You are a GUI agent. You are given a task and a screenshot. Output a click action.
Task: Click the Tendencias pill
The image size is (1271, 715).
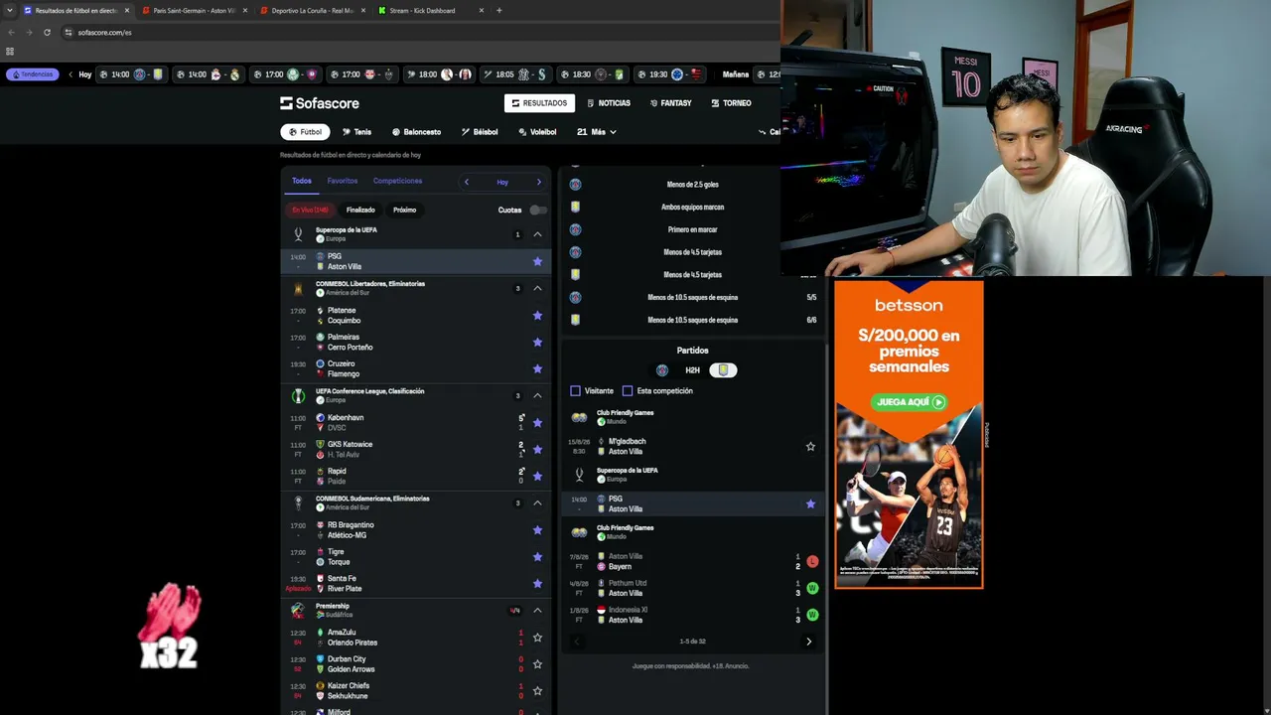click(33, 74)
